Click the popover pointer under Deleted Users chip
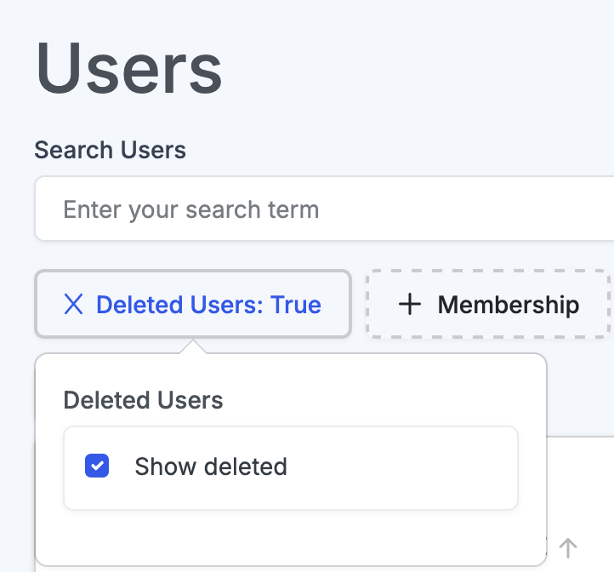 point(193,346)
